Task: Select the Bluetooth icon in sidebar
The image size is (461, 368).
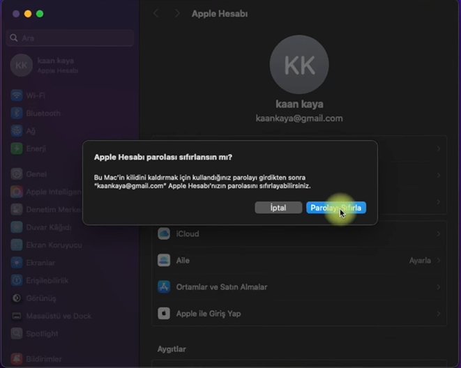Action: point(17,113)
